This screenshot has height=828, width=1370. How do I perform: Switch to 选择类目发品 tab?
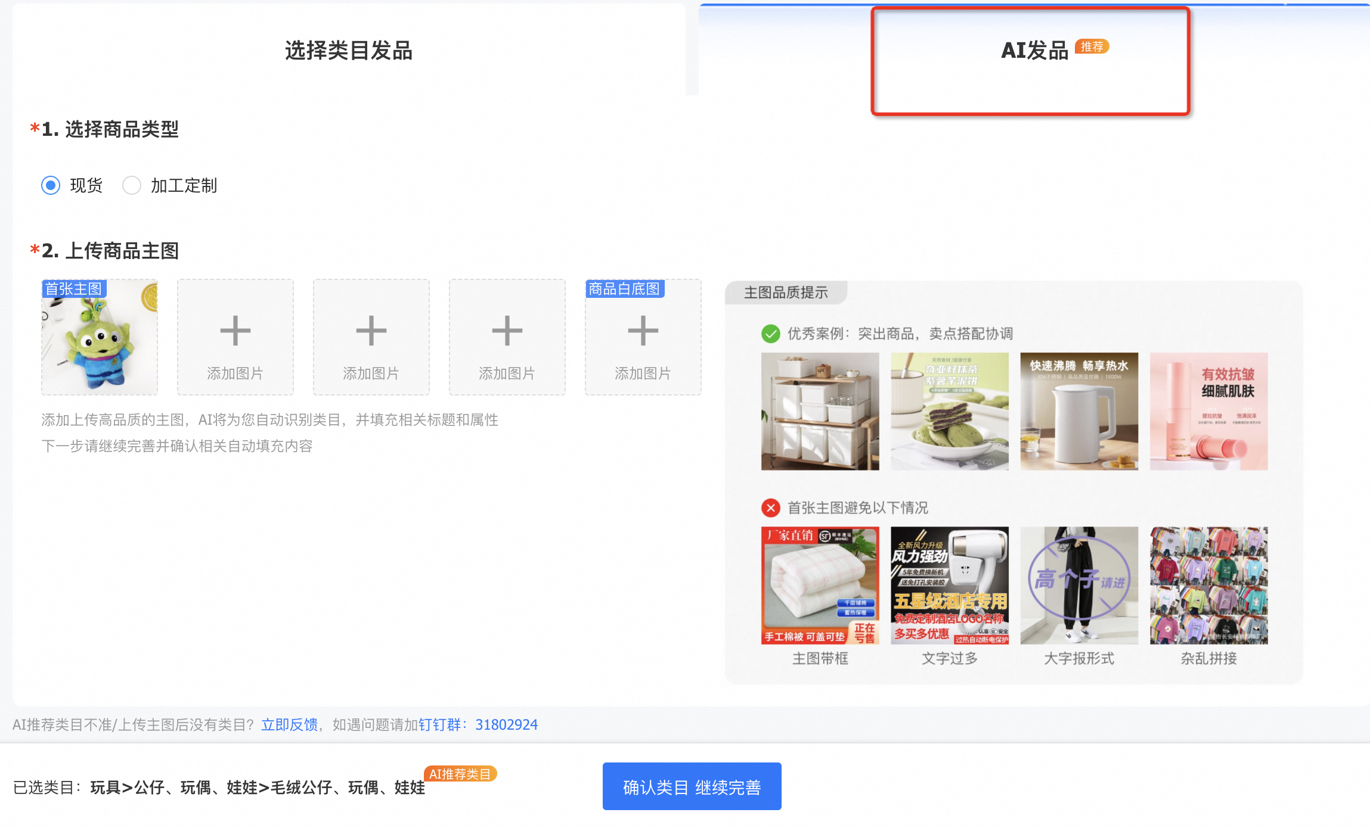pos(348,51)
